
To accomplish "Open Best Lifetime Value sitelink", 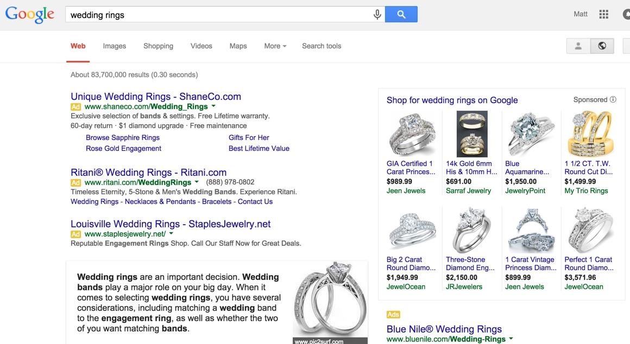I will pos(259,148).
